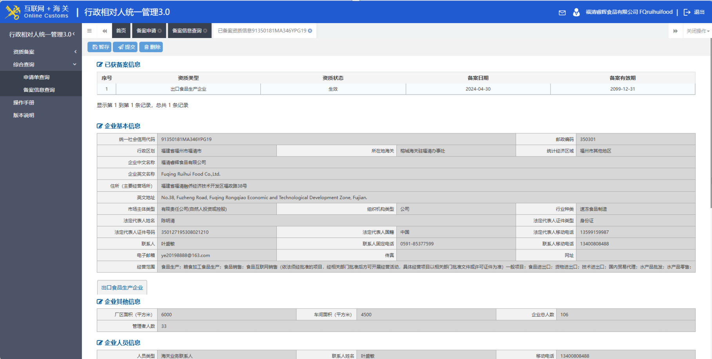Open the 关闭操作 dropdown
The width and height of the screenshot is (712, 359).
tap(698, 31)
